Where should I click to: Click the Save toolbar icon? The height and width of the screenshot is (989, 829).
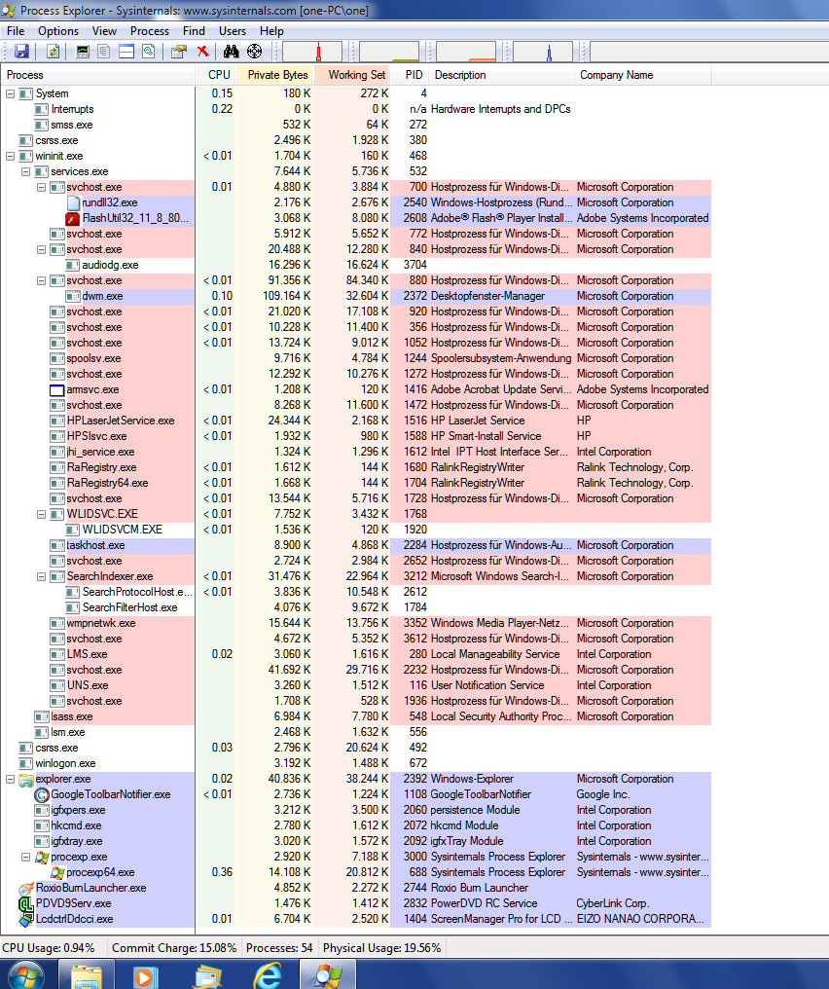tap(22, 52)
